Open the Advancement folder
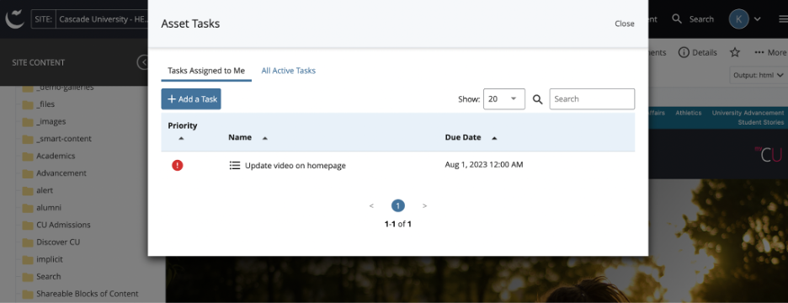The image size is (788, 303). click(x=61, y=173)
